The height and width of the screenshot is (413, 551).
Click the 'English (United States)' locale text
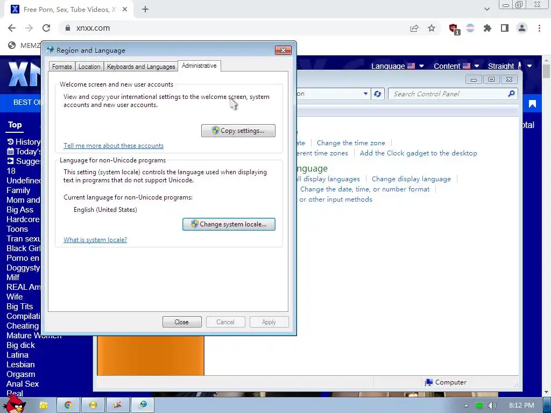(x=105, y=210)
